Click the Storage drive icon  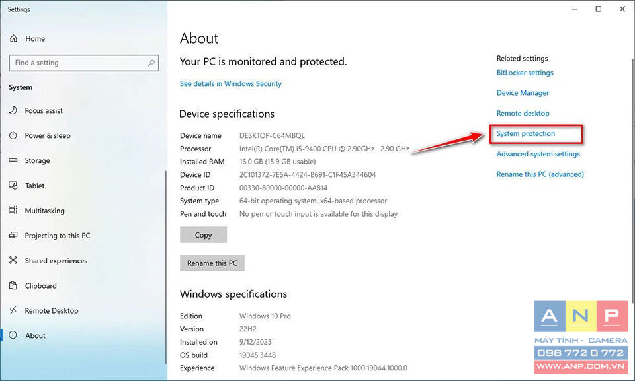click(13, 160)
